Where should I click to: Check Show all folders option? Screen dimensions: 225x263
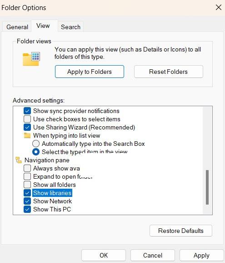(27, 185)
